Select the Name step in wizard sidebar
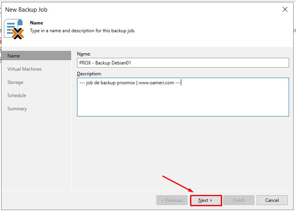Screen dimensions: 296x212 pos(14,56)
